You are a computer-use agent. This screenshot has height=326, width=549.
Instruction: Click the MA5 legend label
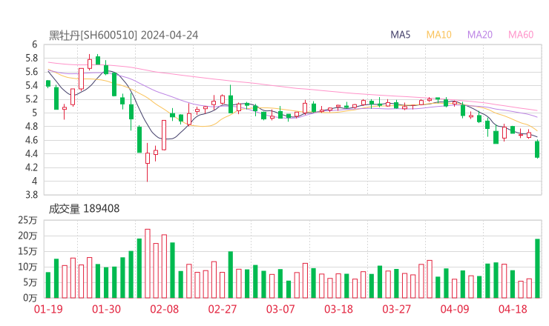(400, 35)
